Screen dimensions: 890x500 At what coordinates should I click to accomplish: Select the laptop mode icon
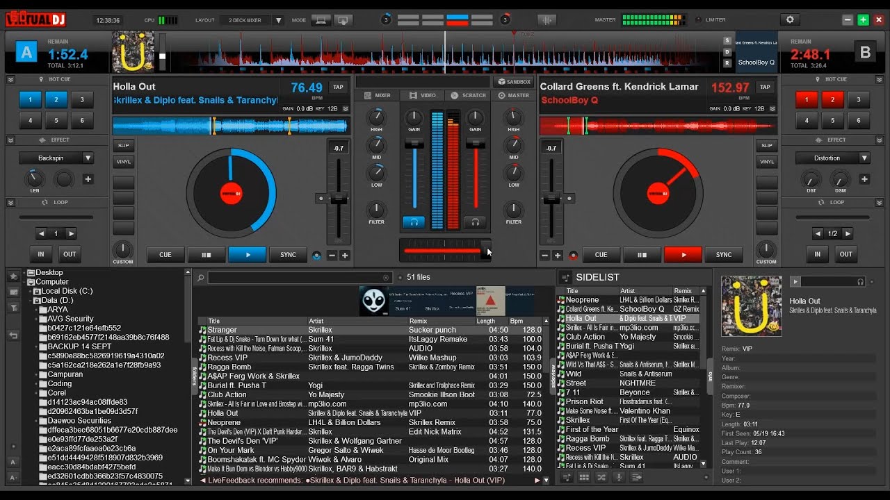(x=320, y=20)
